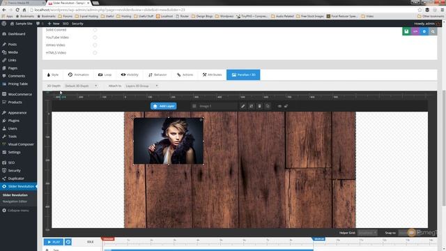Open Dashboard in WordPress sidebar
The image size is (446, 251).
point(17,34)
